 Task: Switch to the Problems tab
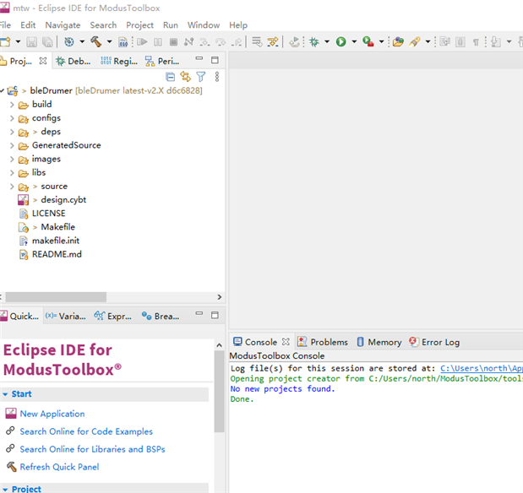coord(323,342)
